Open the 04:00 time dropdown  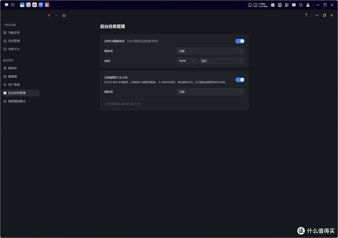coord(187,61)
